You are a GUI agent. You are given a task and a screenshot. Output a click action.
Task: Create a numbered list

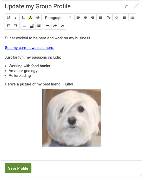click(132, 17)
